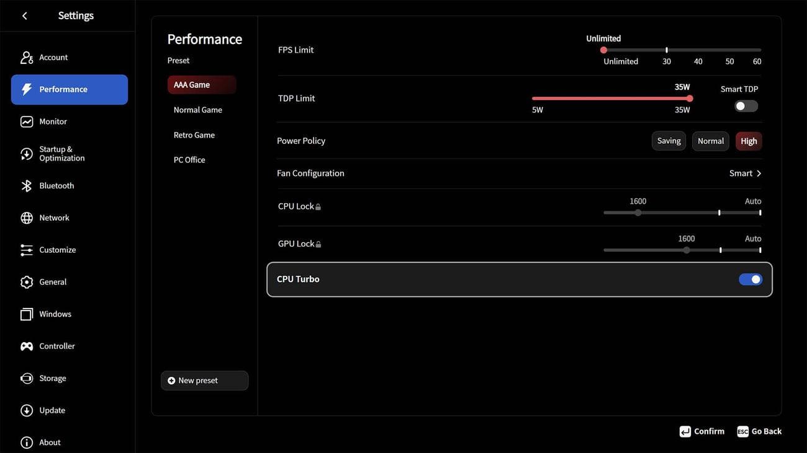Set FPS Limit to 60 mark
The height and width of the screenshot is (453, 807).
(x=760, y=50)
